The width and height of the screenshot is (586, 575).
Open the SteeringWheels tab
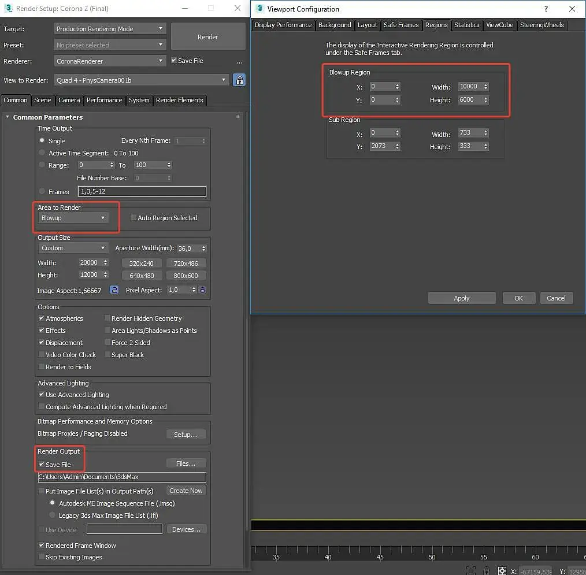542,25
